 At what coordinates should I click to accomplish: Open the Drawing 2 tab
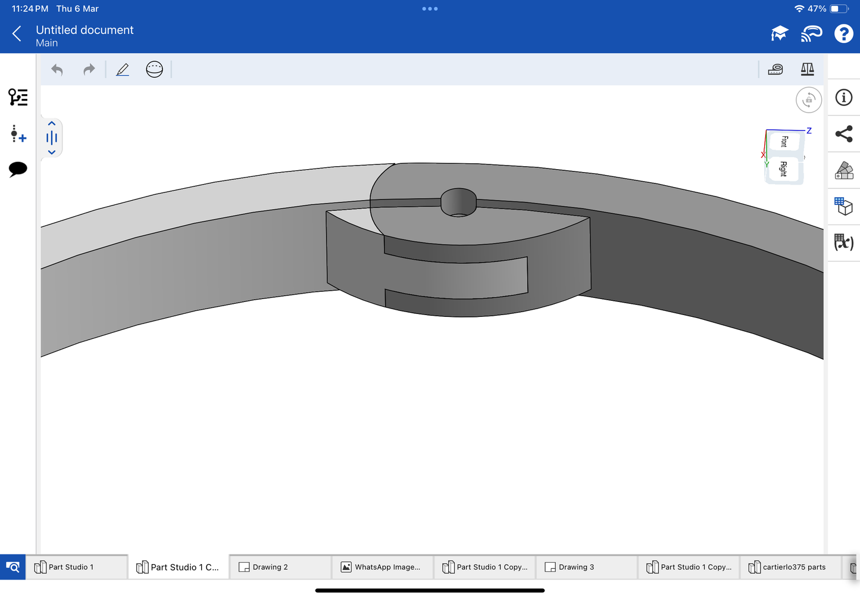(x=270, y=567)
